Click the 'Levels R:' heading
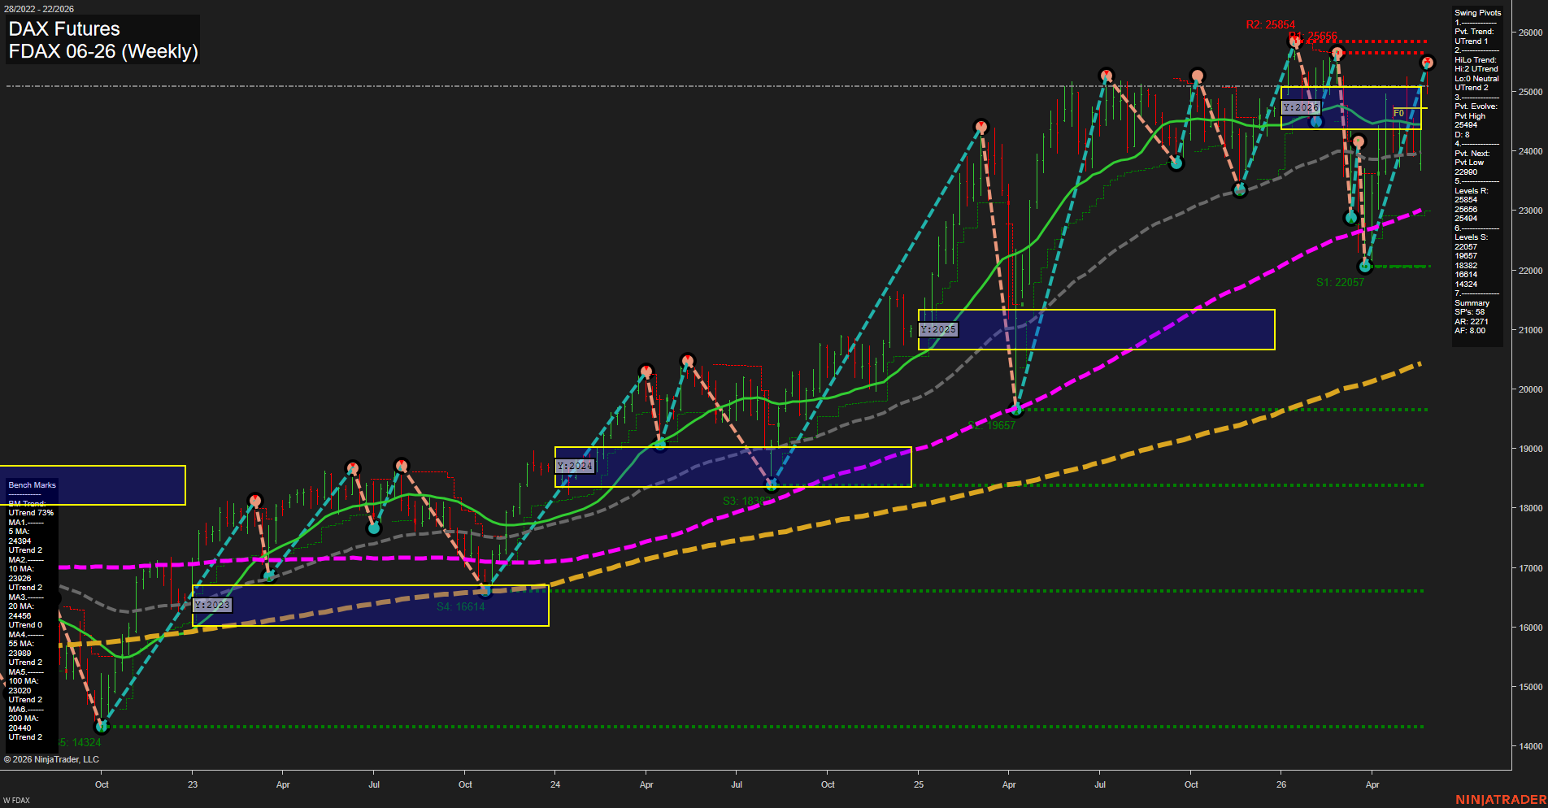Image resolution: width=1548 pixels, height=808 pixels. tap(1472, 191)
